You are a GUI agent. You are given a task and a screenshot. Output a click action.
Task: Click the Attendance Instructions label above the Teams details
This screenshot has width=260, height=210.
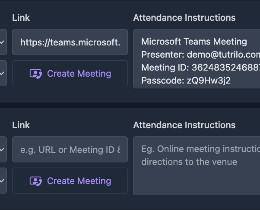pos(184,18)
